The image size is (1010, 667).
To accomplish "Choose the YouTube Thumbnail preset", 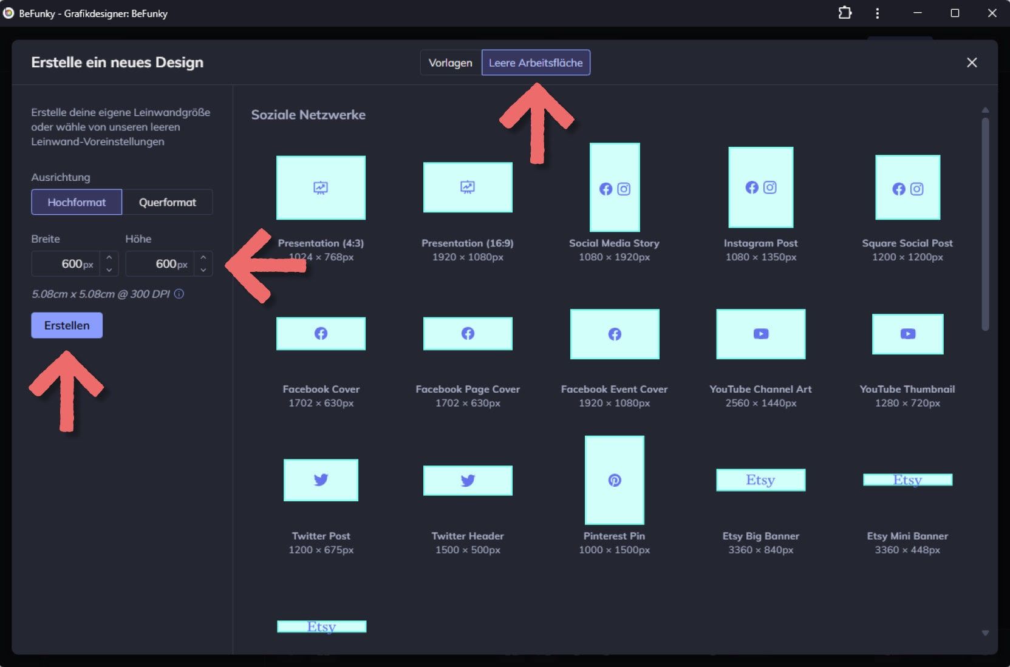I will pos(907,334).
